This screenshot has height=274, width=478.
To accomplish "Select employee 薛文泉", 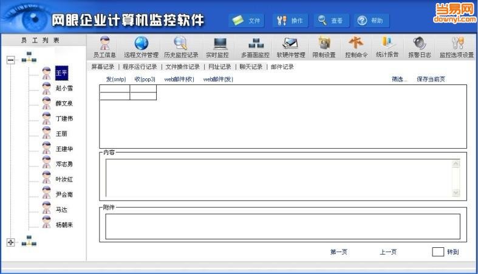I will (64, 103).
